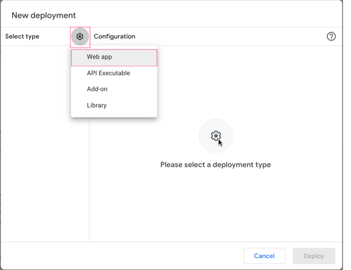Click the 'Please select a deployment type' text
This screenshot has height=270, width=351.
point(215,165)
